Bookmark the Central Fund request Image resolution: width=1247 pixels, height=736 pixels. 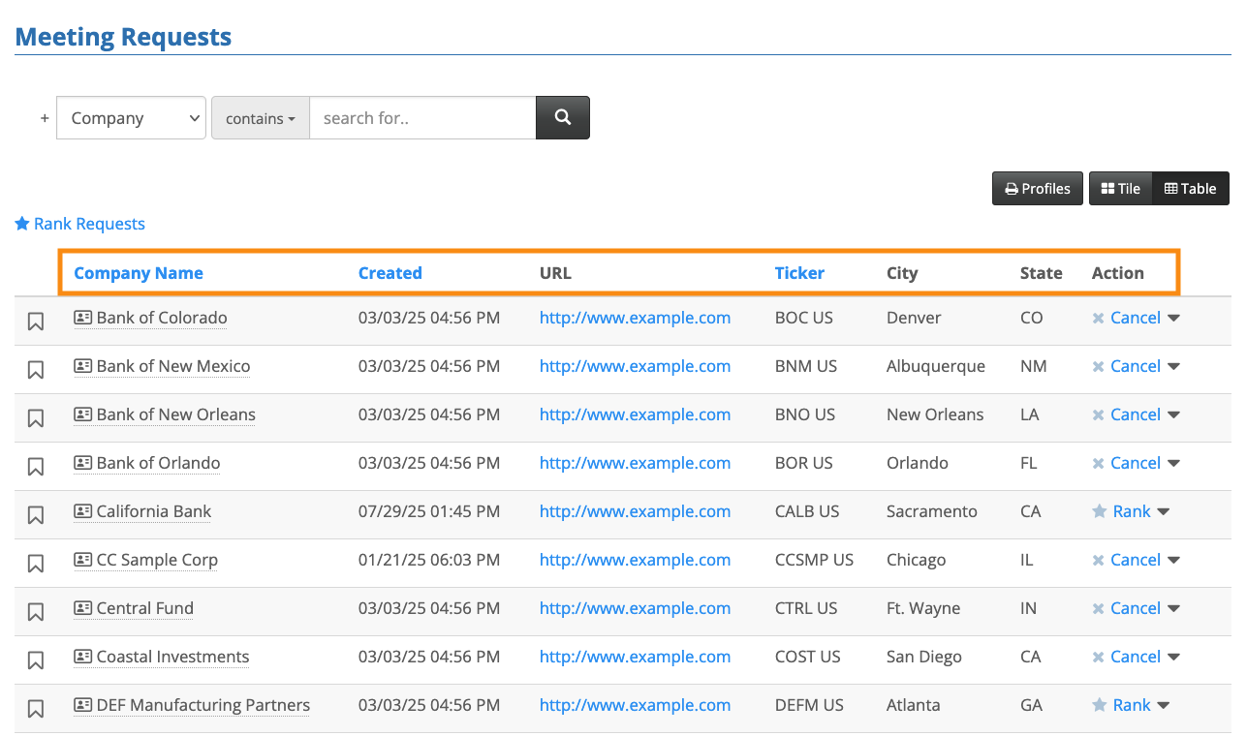(36, 611)
